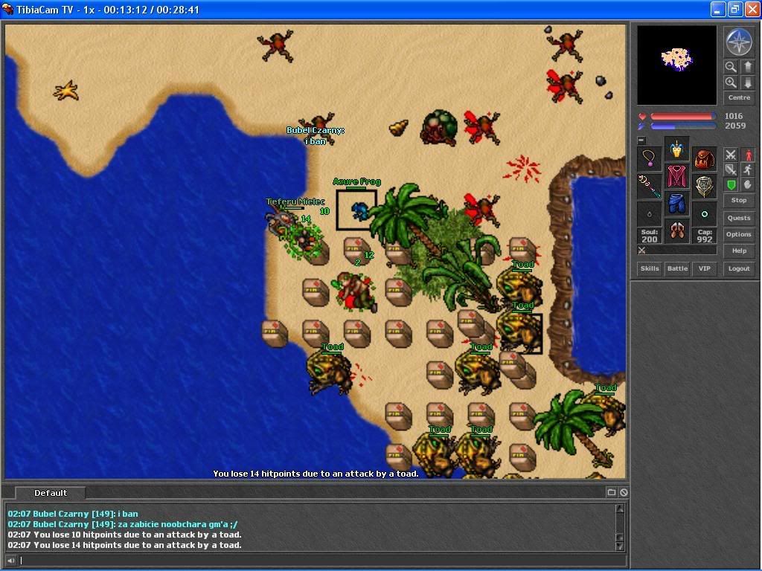The width and height of the screenshot is (762, 571).
Task: Click the ignore list icon in chat panel
Action: pos(624,492)
